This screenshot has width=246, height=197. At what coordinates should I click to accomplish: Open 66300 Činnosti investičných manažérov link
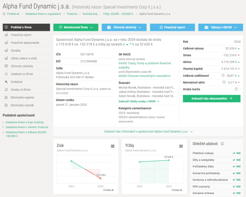[x=145, y=76]
